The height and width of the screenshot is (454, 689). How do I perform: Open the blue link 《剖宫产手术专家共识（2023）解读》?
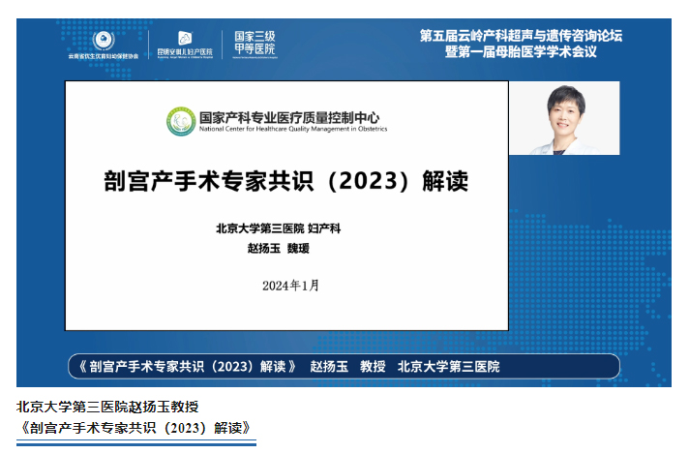coord(135,427)
